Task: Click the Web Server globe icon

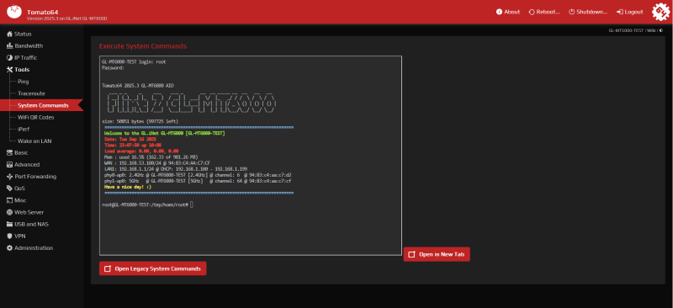Action: pyautogui.click(x=9, y=212)
